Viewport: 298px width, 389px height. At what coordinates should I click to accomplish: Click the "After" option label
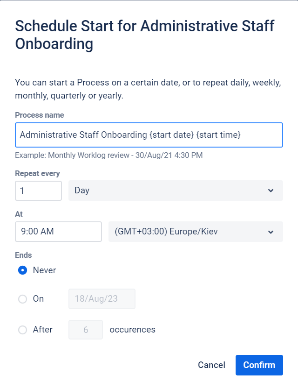(43, 330)
